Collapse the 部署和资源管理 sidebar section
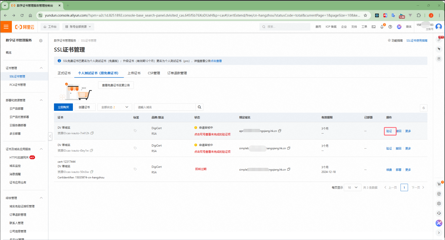 coord(41,100)
